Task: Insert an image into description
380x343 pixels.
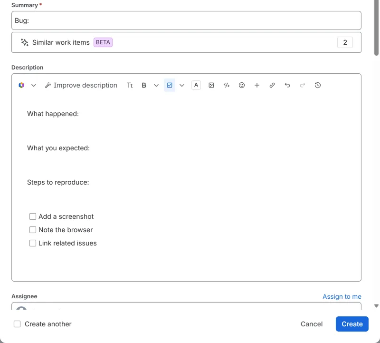Action: (211, 85)
